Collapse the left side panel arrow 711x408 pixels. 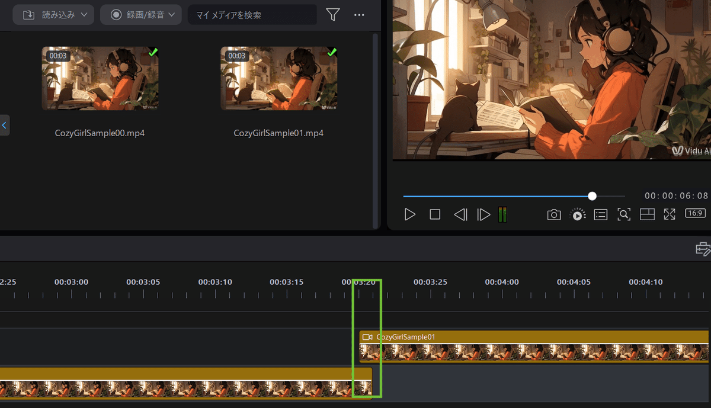(x=4, y=125)
